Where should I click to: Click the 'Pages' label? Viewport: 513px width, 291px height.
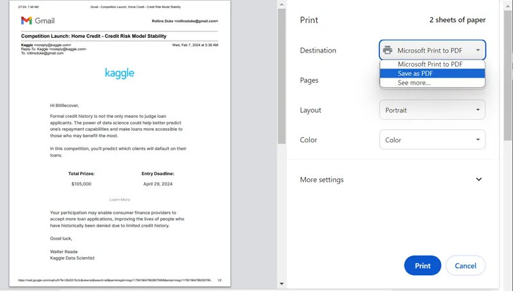tap(309, 80)
